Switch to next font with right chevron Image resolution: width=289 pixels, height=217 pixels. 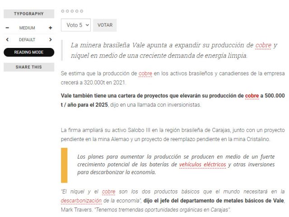50,40
